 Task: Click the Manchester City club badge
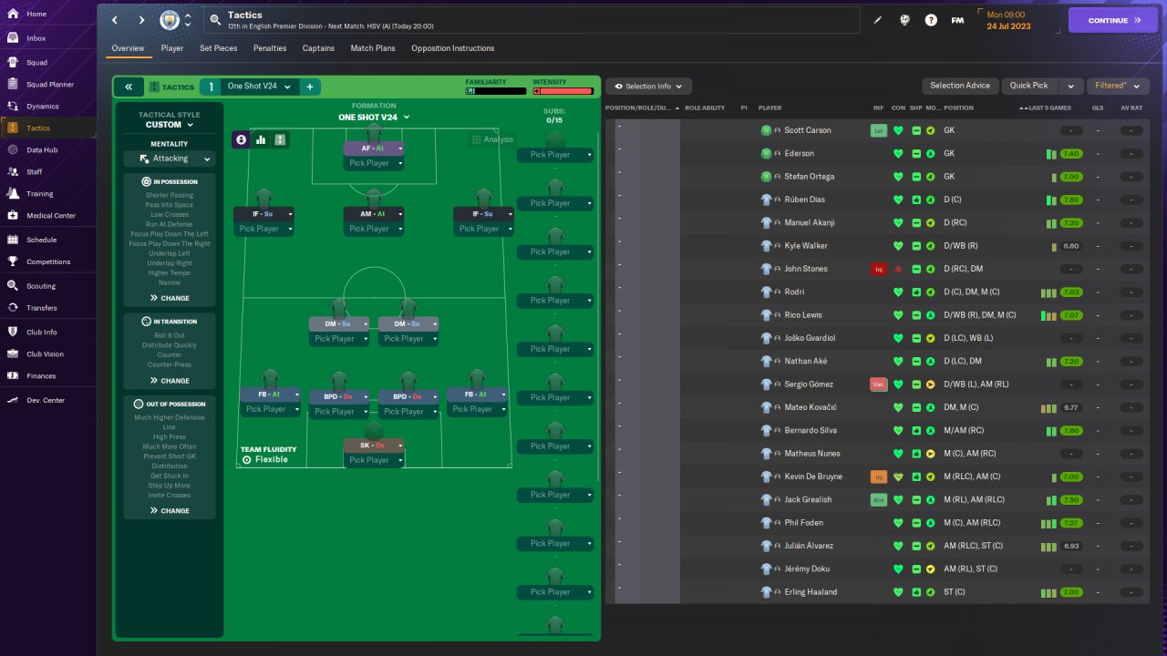tap(169, 20)
